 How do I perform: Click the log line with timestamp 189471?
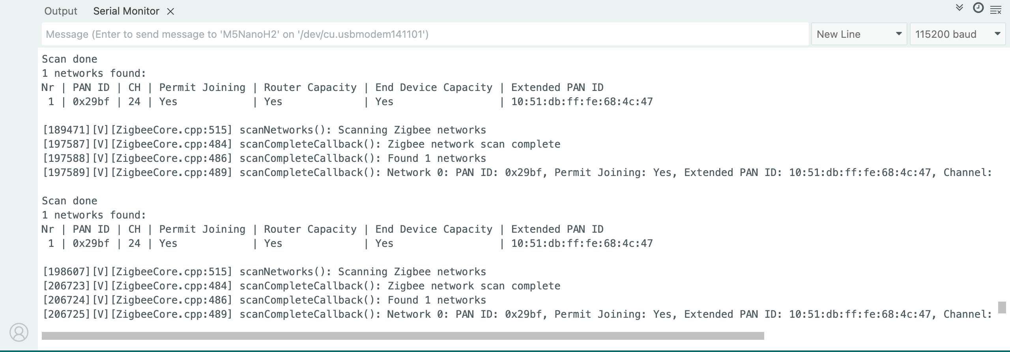point(264,130)
